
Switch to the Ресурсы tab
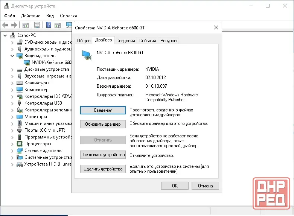169,41
